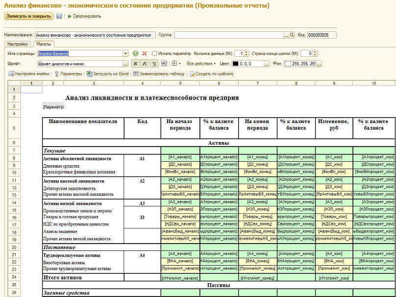Toggle the Искать параметр checkbox
Viewport: 396px width, 297px height.
click(154, 53)
